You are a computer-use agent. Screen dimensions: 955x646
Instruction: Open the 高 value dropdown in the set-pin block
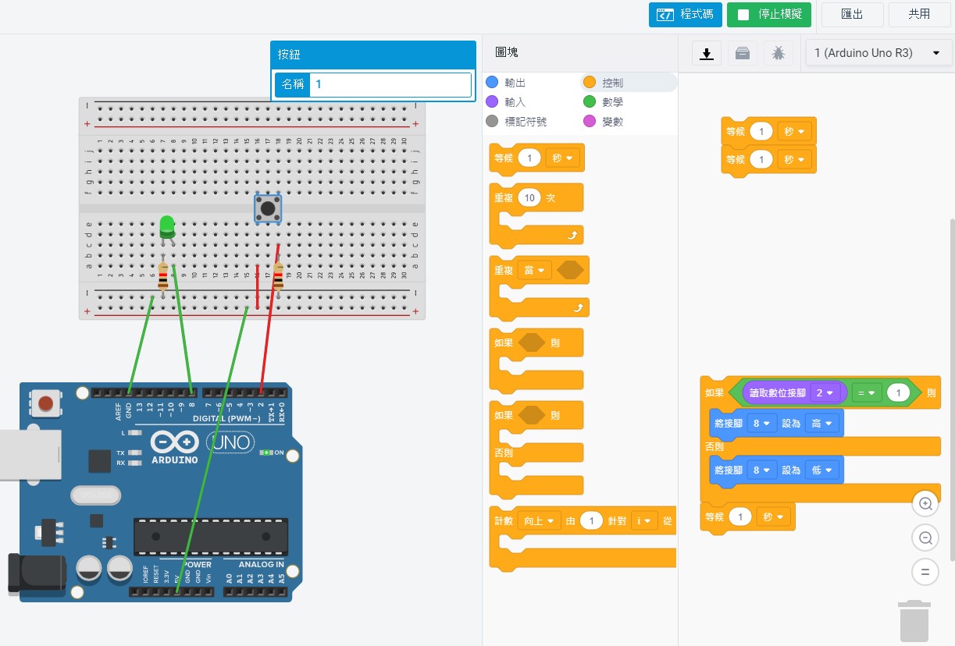click(824, 424)
